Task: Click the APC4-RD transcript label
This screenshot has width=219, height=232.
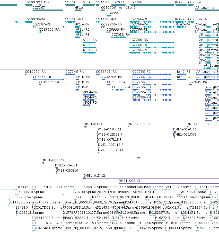Action: (90, 50)
